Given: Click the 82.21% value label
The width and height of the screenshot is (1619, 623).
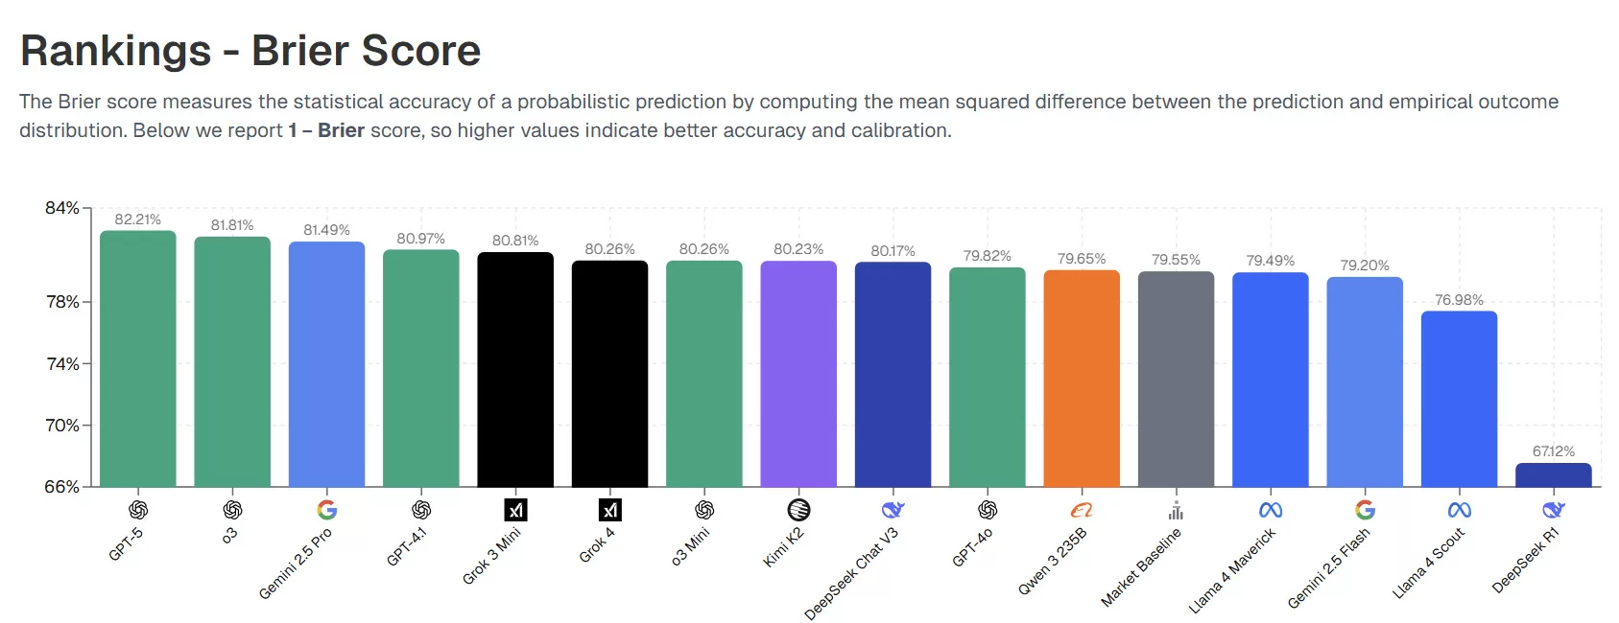Looking at the screenshot, I should pos(138,219).
